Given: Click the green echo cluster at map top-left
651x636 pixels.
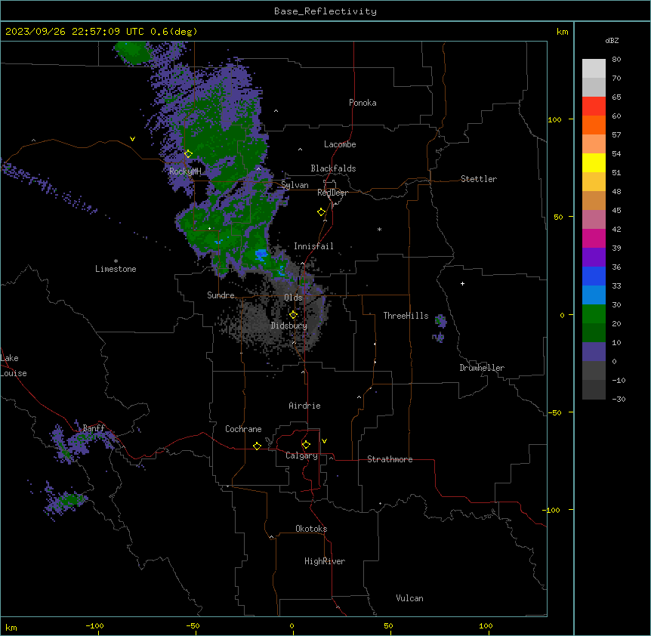Looking at the screenshot, I should (x=134, y=53).
